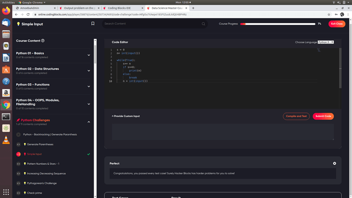Open the Choose Language dropdown
Image resolution: width=352 pixels, height=198 pixels.
point(326,42)
